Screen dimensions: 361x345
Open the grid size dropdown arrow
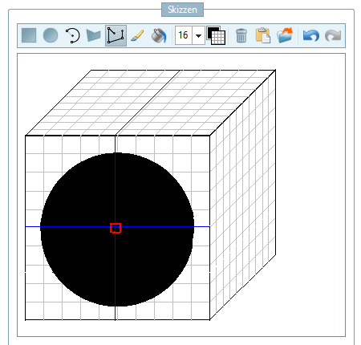[x=198, y=35]
